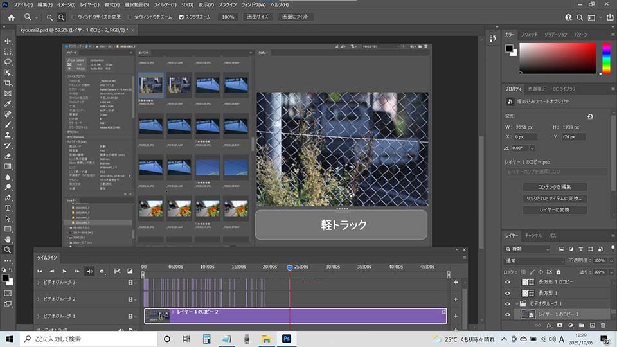Click リンクされたアイテムに変換 button
This screenshot has width=617, height=347.
pos(555,199)
